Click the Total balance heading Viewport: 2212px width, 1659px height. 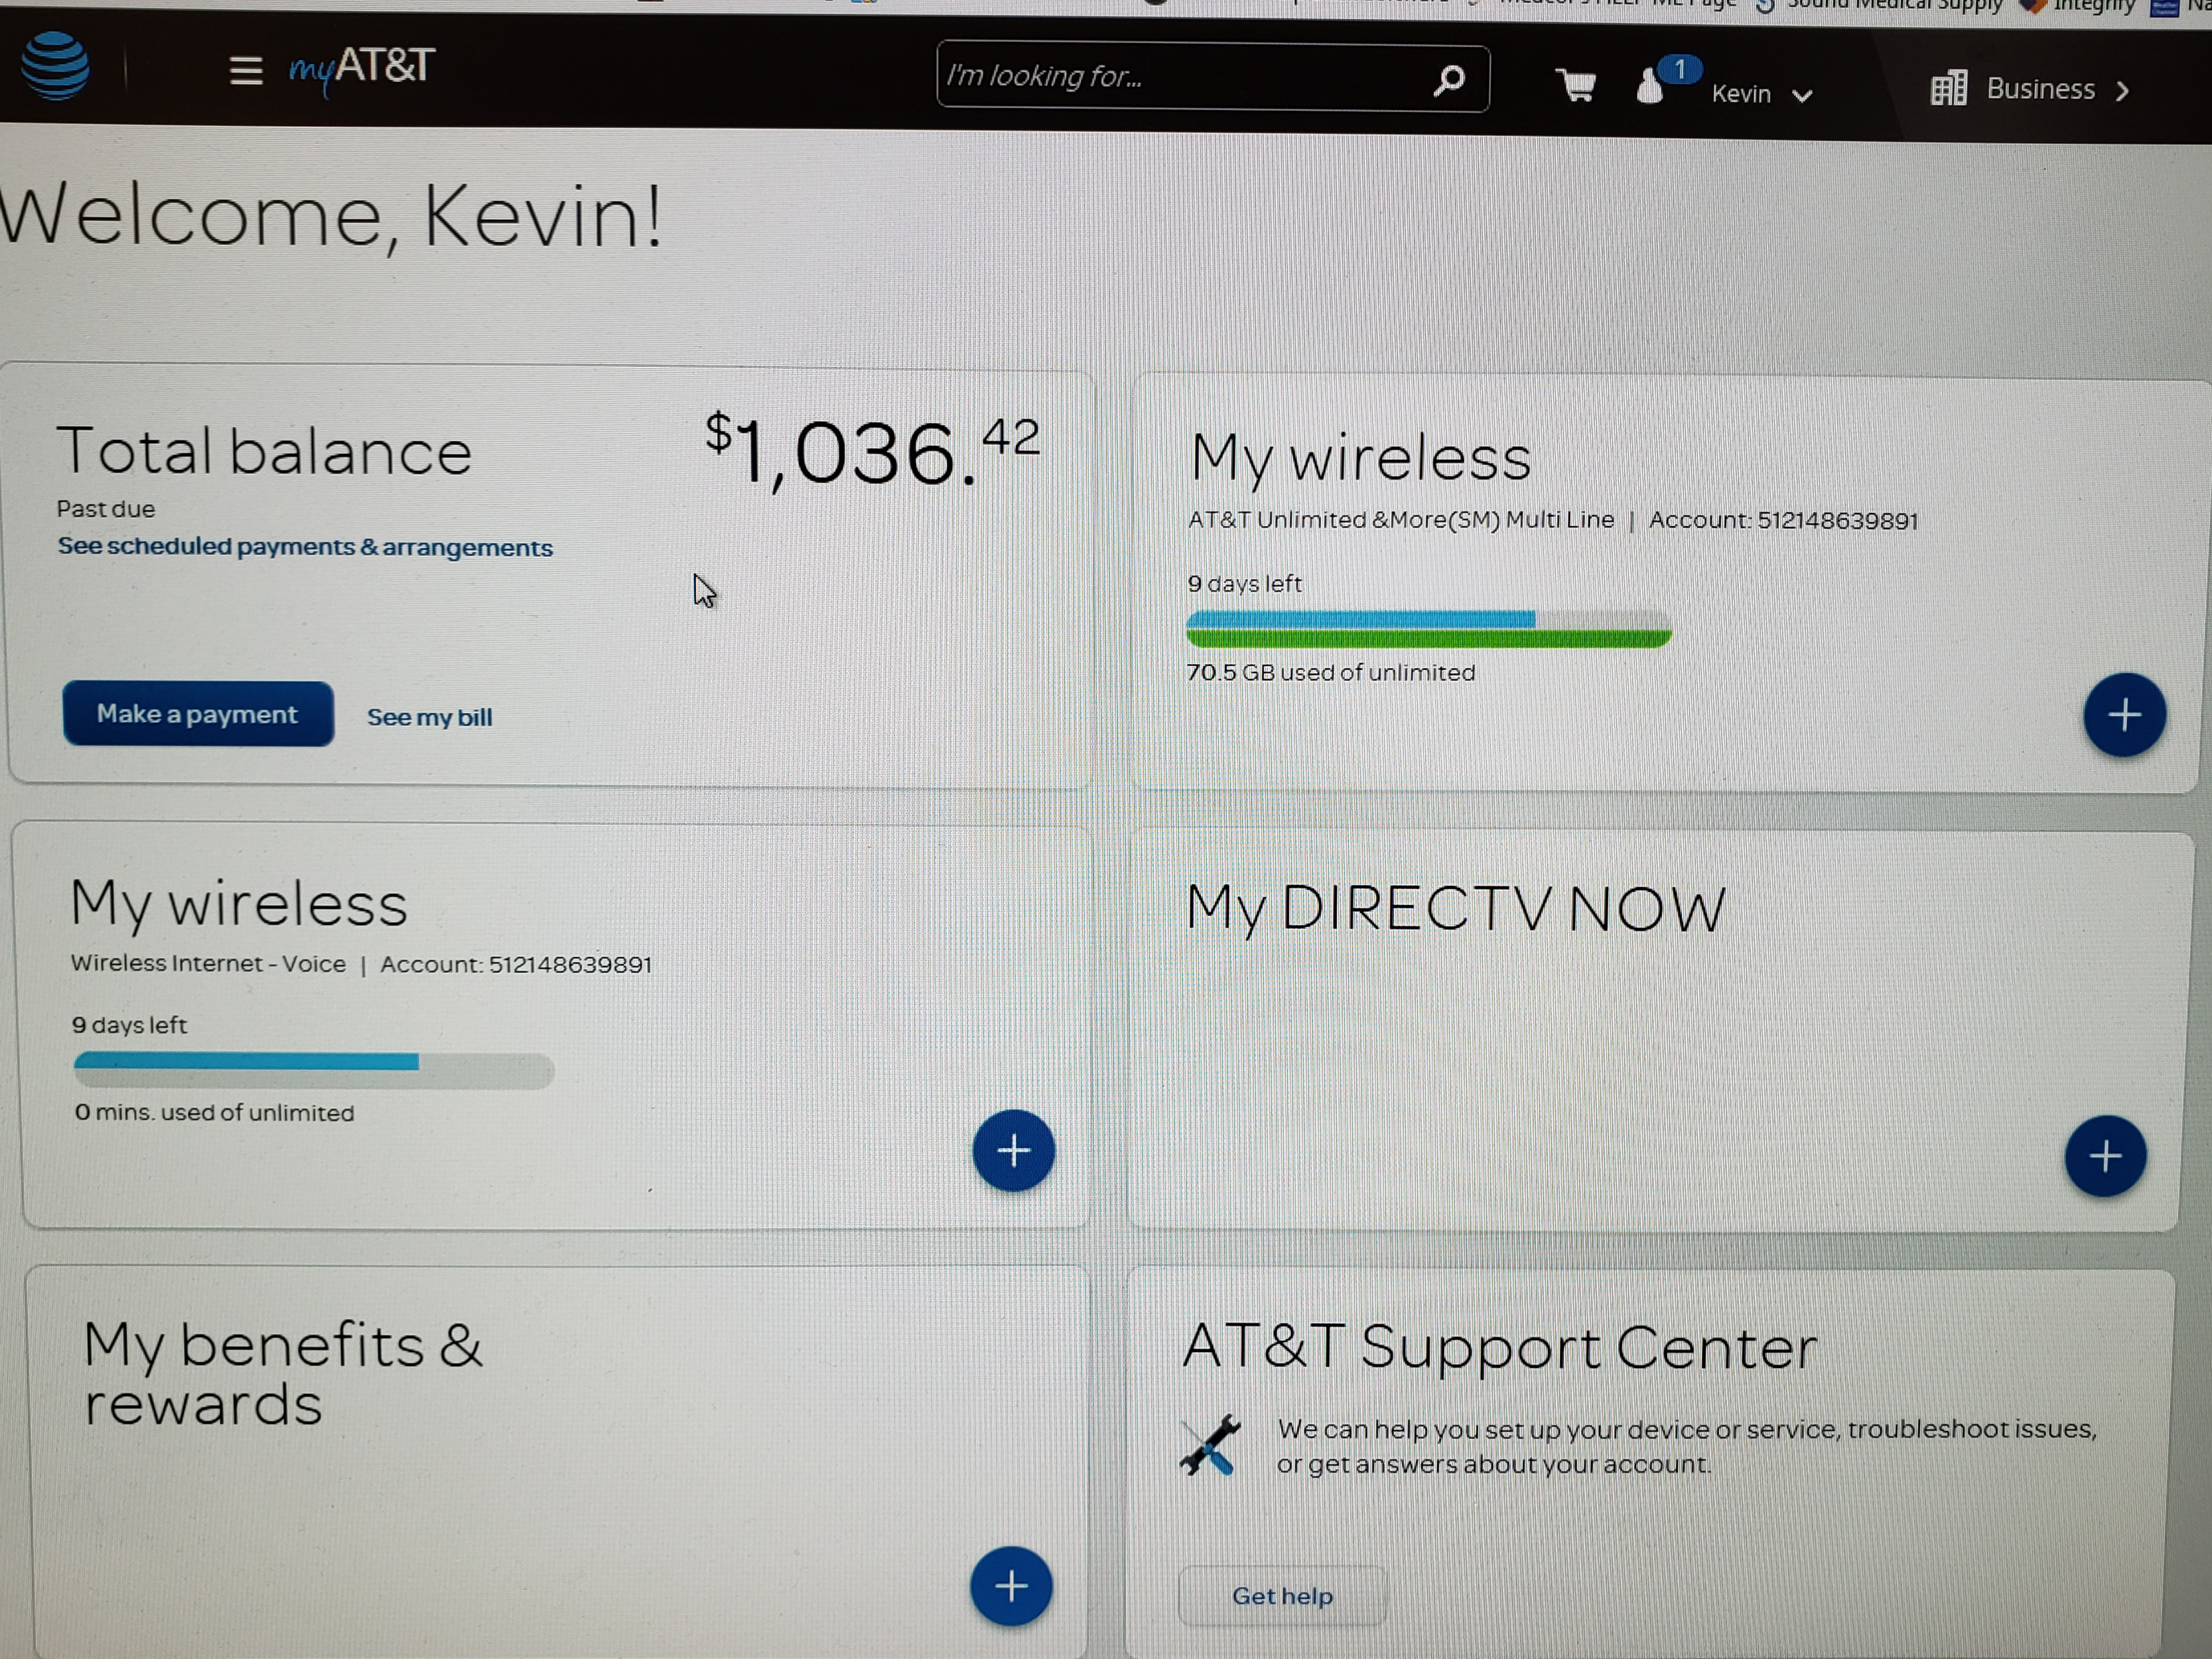pyautogui.click(x=264, y=451)
